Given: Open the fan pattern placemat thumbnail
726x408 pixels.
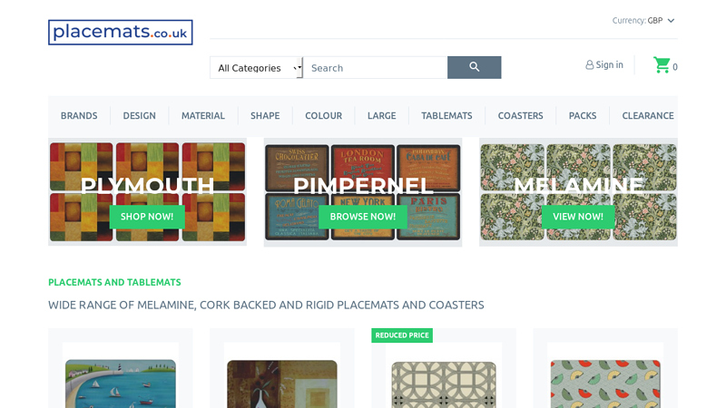Looking at the screenshot, I should [605, 384].
